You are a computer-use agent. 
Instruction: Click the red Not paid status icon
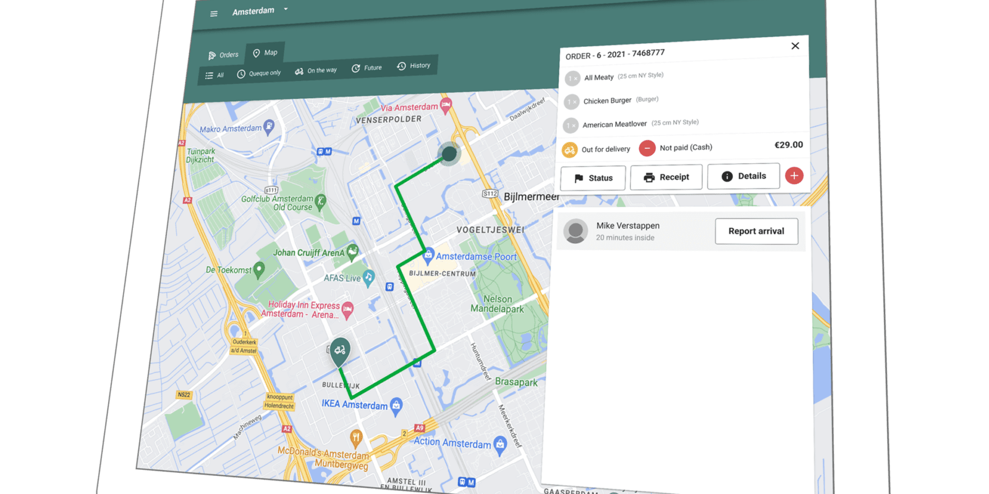pyautogui.click(x=647, y=148)
